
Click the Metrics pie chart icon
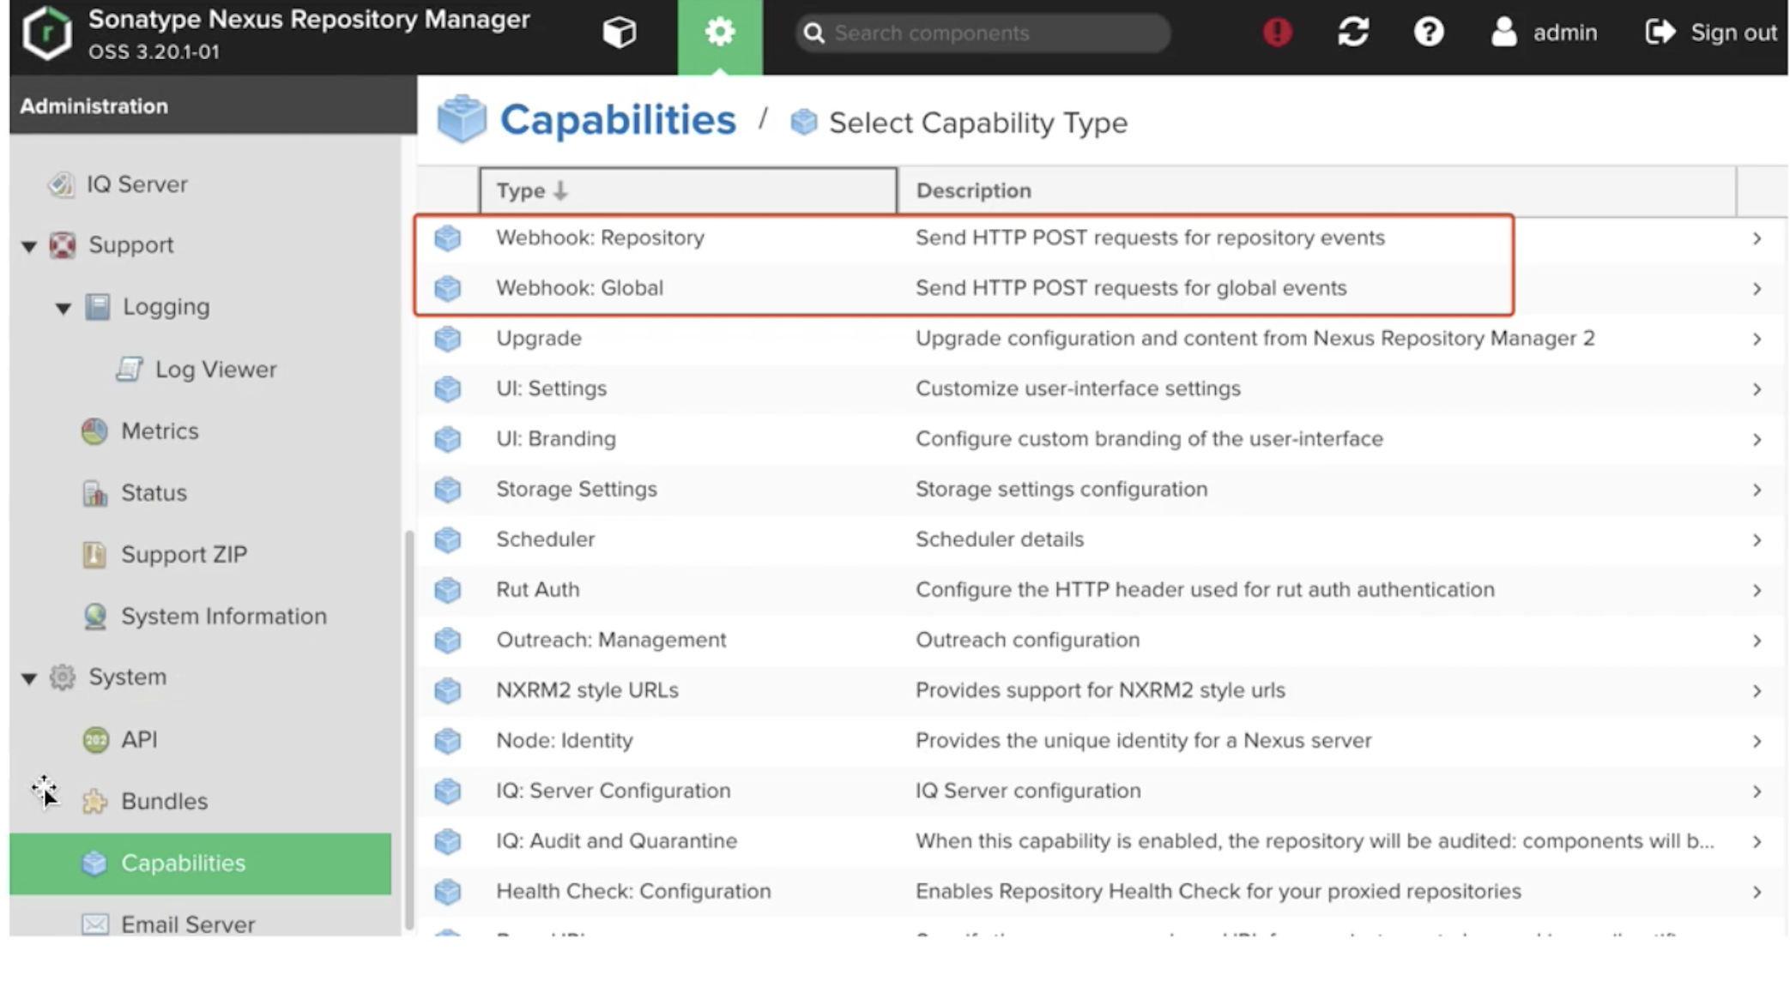[x=94, y=431]
